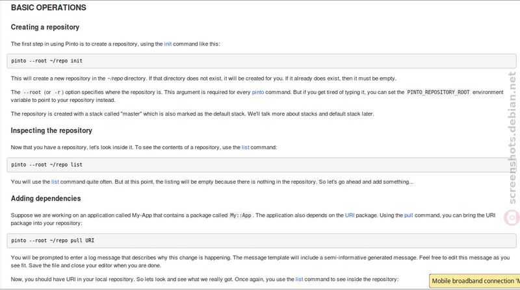Viewport: 520px width, 290px height.
Task: Click the "pinto --root ~/repo init" code block
Action: 262,61
